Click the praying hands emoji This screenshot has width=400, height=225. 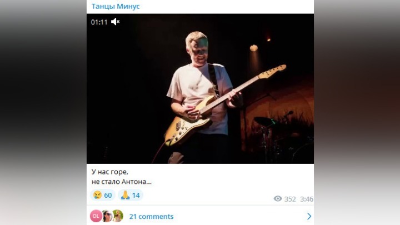125,195
